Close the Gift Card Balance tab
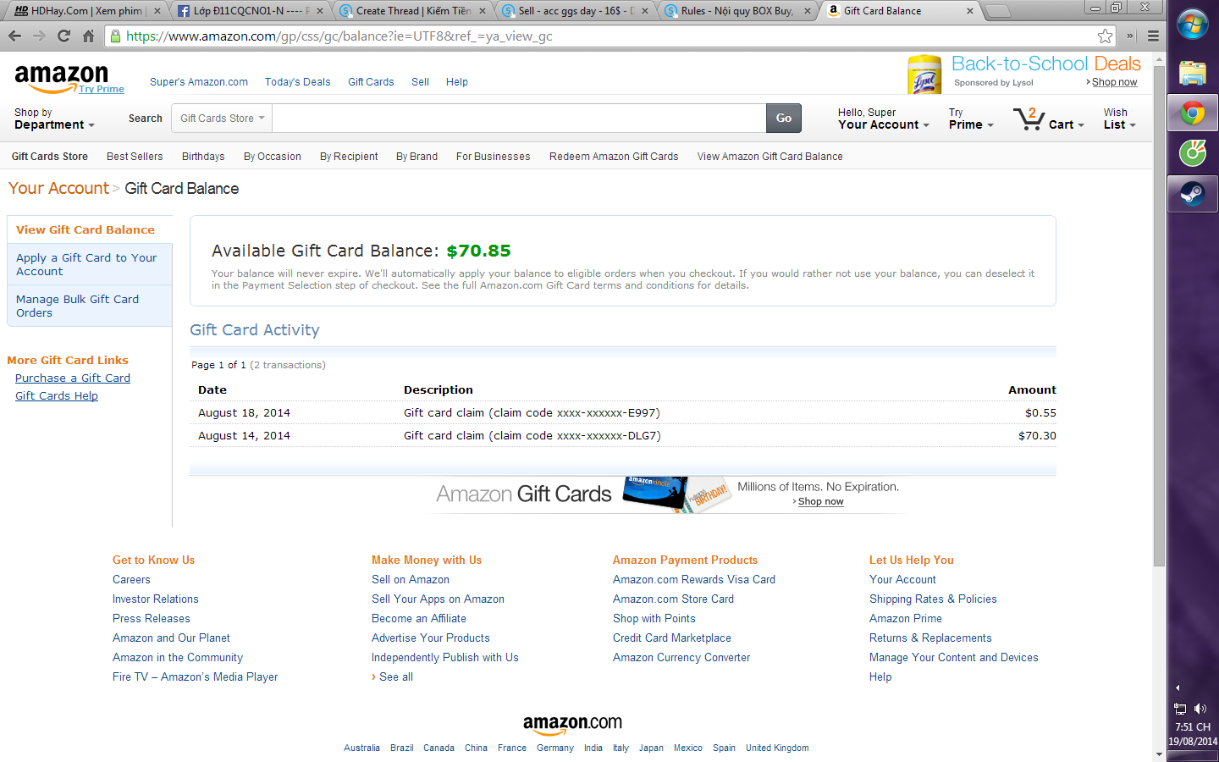Screen dimensions: 1219x762 click(970, 11)
